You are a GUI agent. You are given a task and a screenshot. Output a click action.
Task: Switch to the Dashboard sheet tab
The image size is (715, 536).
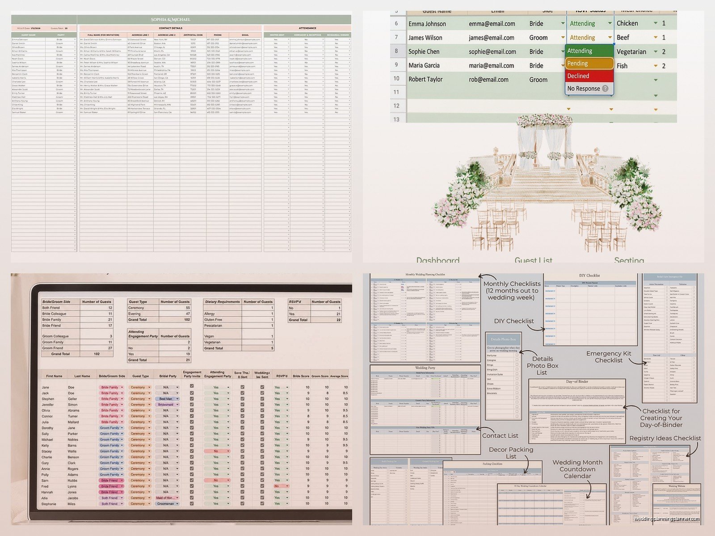[437, 260]
